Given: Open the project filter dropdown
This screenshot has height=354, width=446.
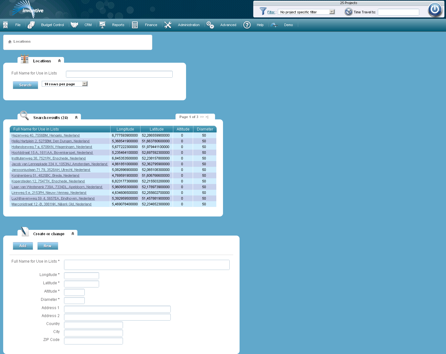Looking at the screenshot, I should point(332,12).
